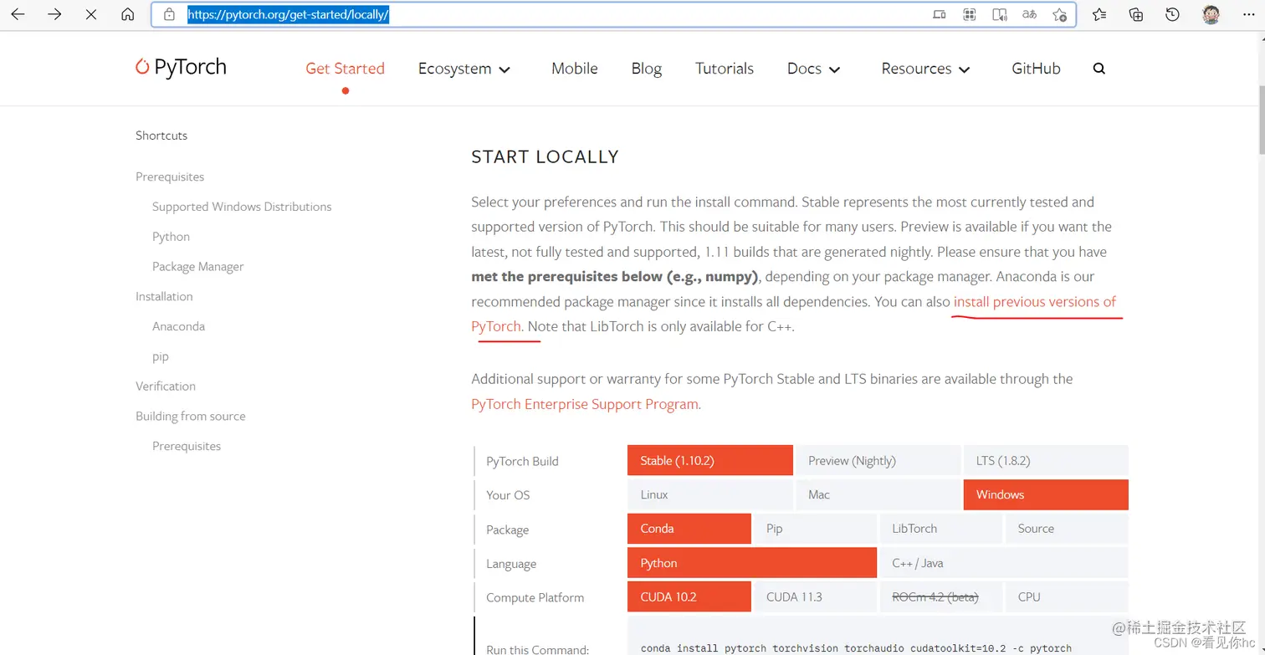Jump to top-level Prerequisites shortcut

point(170,177)
